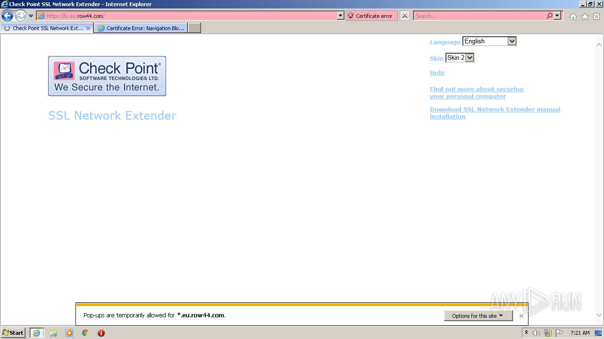Click the browser Forward arrow button

point(20,16)
